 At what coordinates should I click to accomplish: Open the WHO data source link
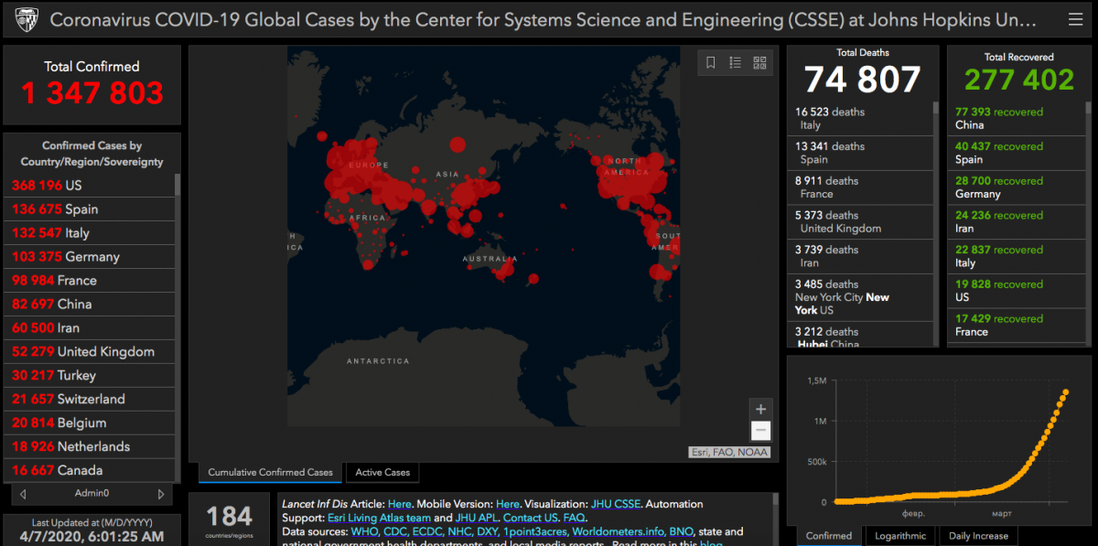pyautogui.click(x=363, y=531)
